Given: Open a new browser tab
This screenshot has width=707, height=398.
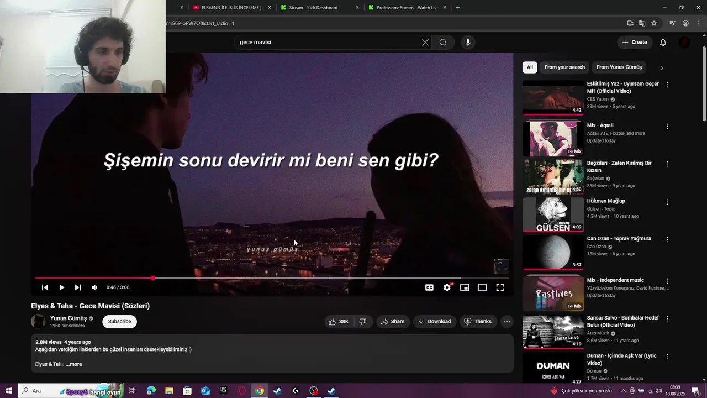Looking at the screenshot, I should pos(458,8).
